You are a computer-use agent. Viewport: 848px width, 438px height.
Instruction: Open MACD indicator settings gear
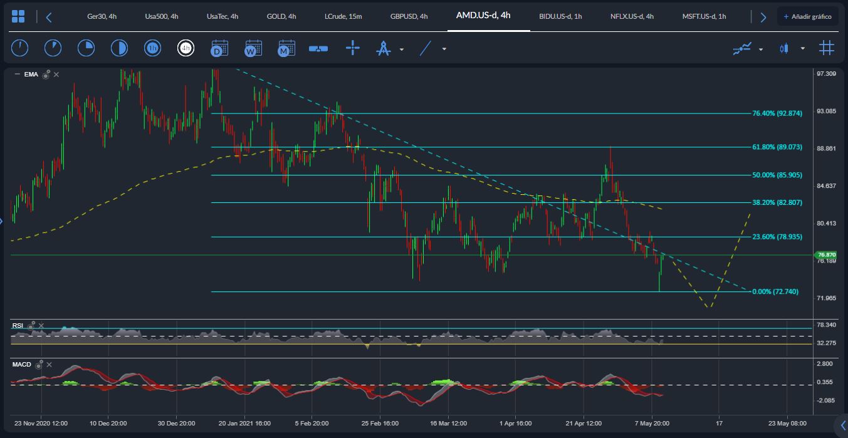click(x=39, y=364)
